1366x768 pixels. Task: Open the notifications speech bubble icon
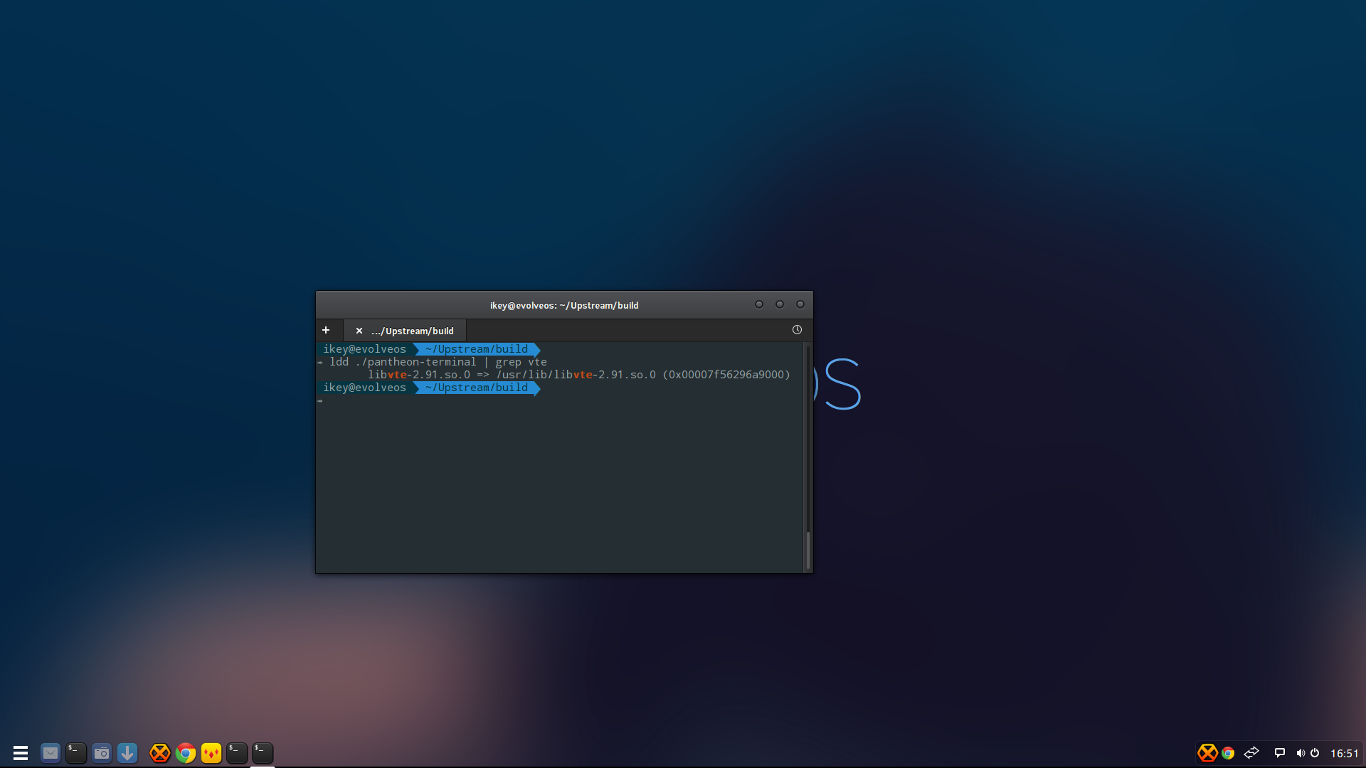click(x=1279, y=753)
